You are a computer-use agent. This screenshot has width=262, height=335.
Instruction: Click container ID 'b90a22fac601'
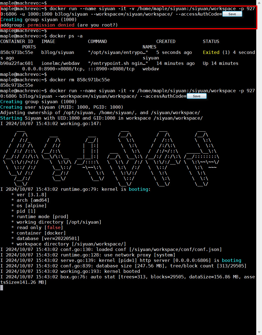[x=17, y=63]
